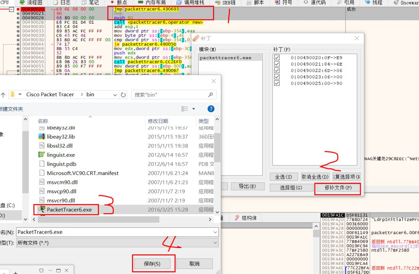The image size is (419, 274).
Task: Refresh the bin folder listing
Action: 123,95
